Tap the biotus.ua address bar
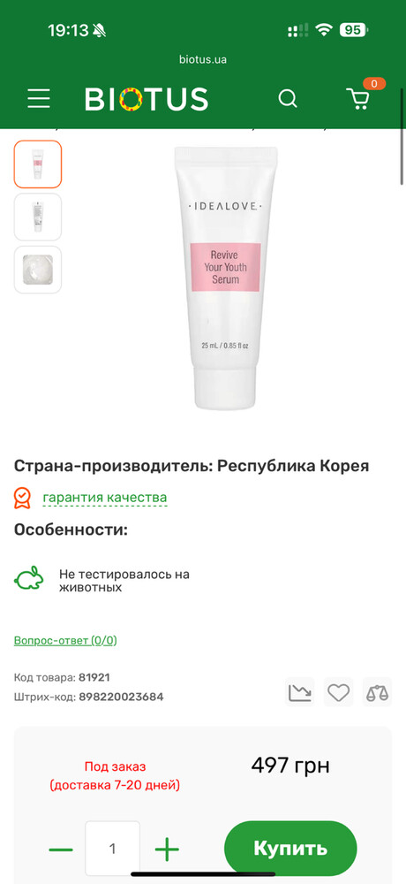 203,59
